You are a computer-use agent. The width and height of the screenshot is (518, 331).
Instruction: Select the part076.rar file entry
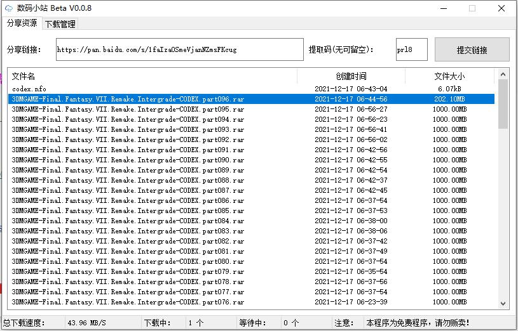(x=127, y=302)
